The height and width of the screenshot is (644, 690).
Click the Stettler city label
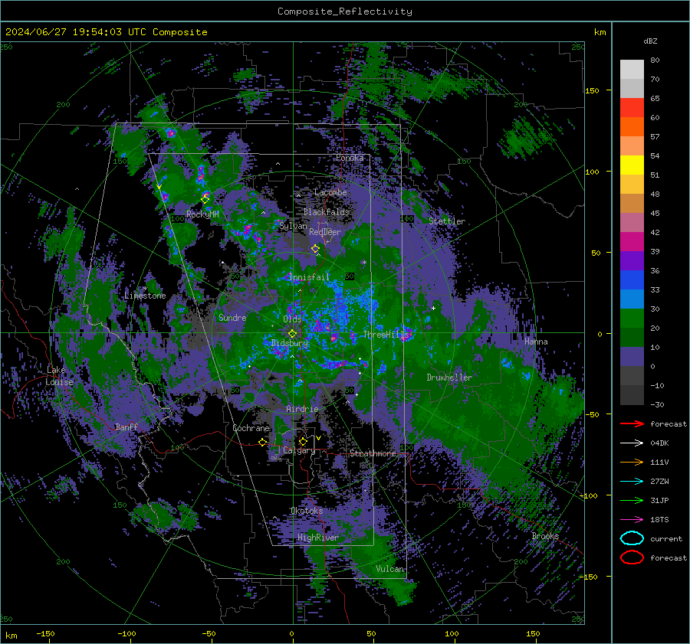(x=447, y=221)
